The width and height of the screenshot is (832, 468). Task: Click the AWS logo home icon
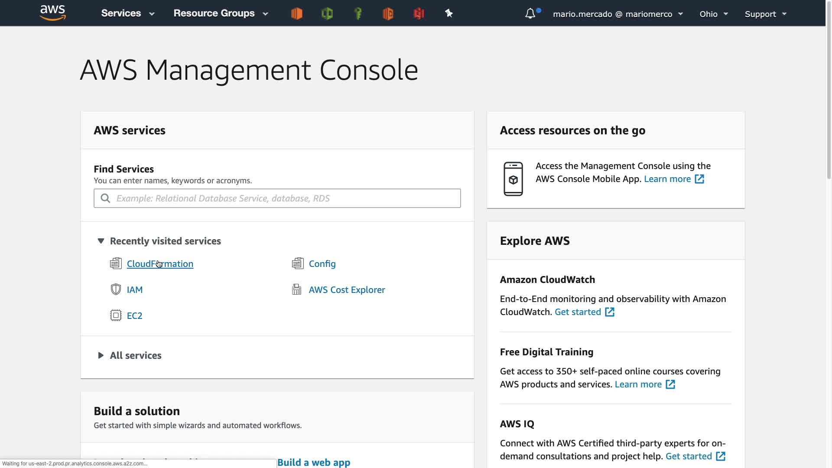pos(52,13)
